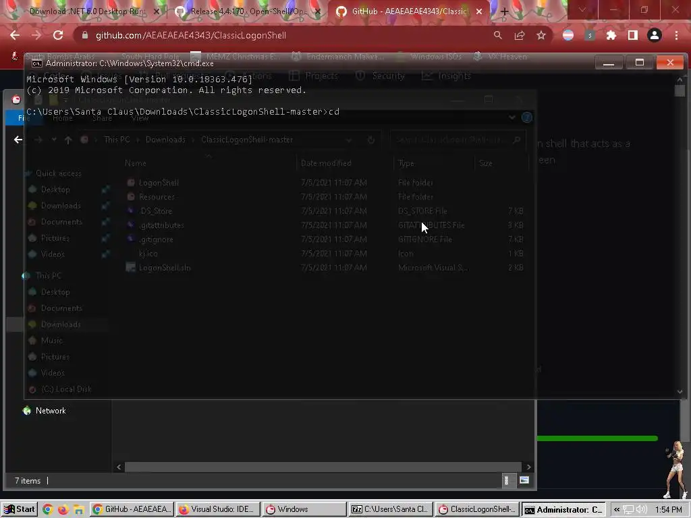Click the command prompt line ending in 'cd'

[183, 111]
